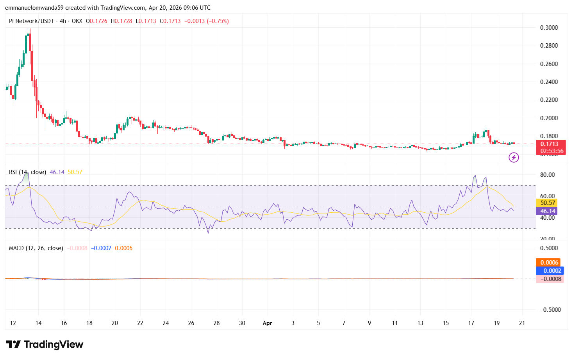The width and height of the screenshot is (573, 359).
Task: Click the TradingView logo icon at bottom left
Action: [x=13, y=344]
